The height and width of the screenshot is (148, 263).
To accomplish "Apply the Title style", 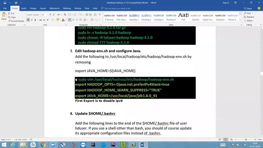I will tap(183, 17).
